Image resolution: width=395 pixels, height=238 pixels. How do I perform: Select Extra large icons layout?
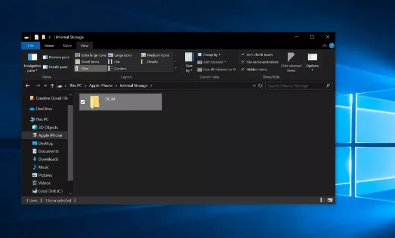tap(91, 55)
